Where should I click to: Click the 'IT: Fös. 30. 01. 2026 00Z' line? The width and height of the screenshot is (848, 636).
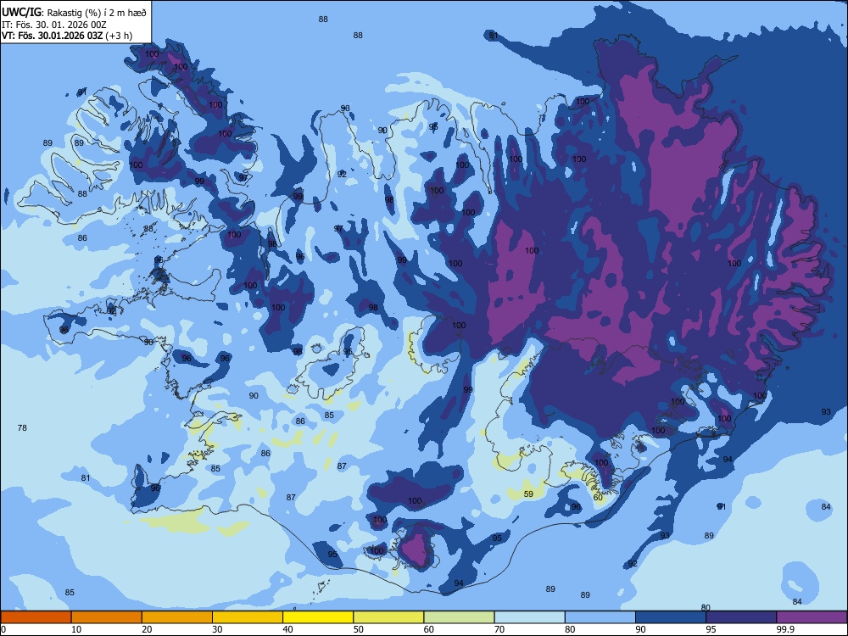click(x=54, y=25)
